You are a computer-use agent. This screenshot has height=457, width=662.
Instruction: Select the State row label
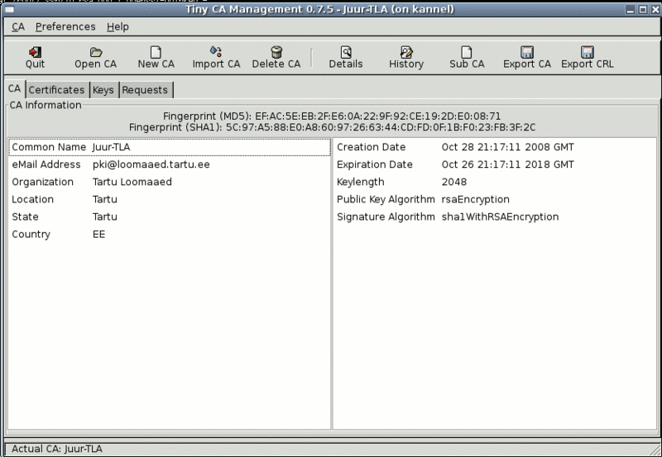pyautogui.click(x=25, y=217)
